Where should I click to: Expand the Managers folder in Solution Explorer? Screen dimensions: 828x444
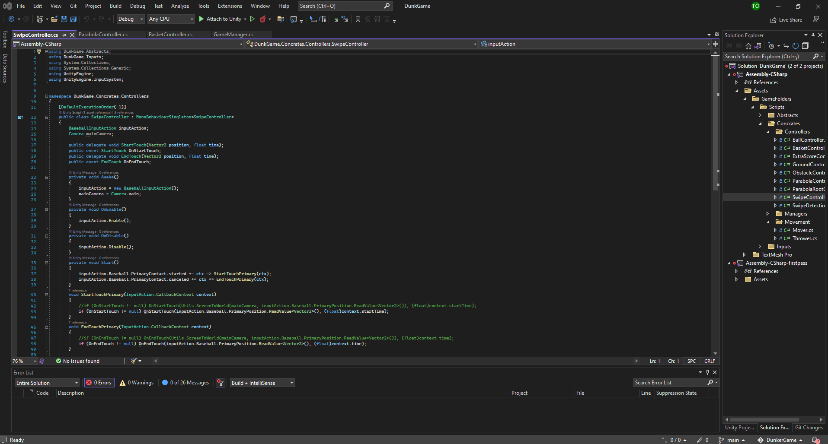(x=768, y=213)
